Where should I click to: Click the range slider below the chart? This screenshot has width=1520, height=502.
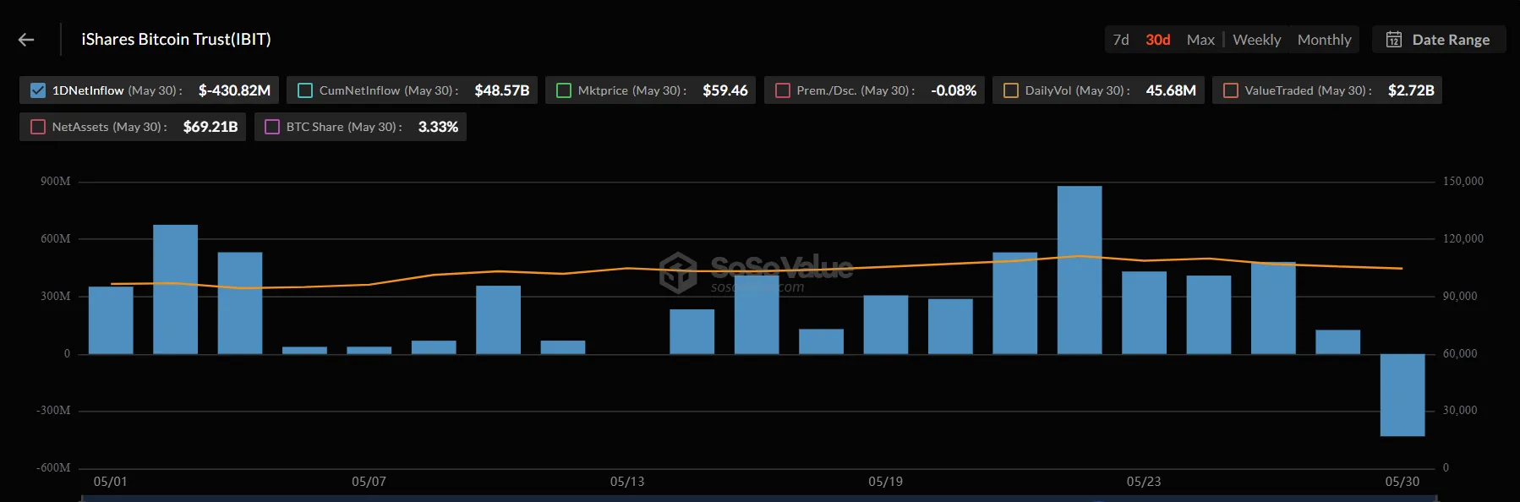(758, 499)
